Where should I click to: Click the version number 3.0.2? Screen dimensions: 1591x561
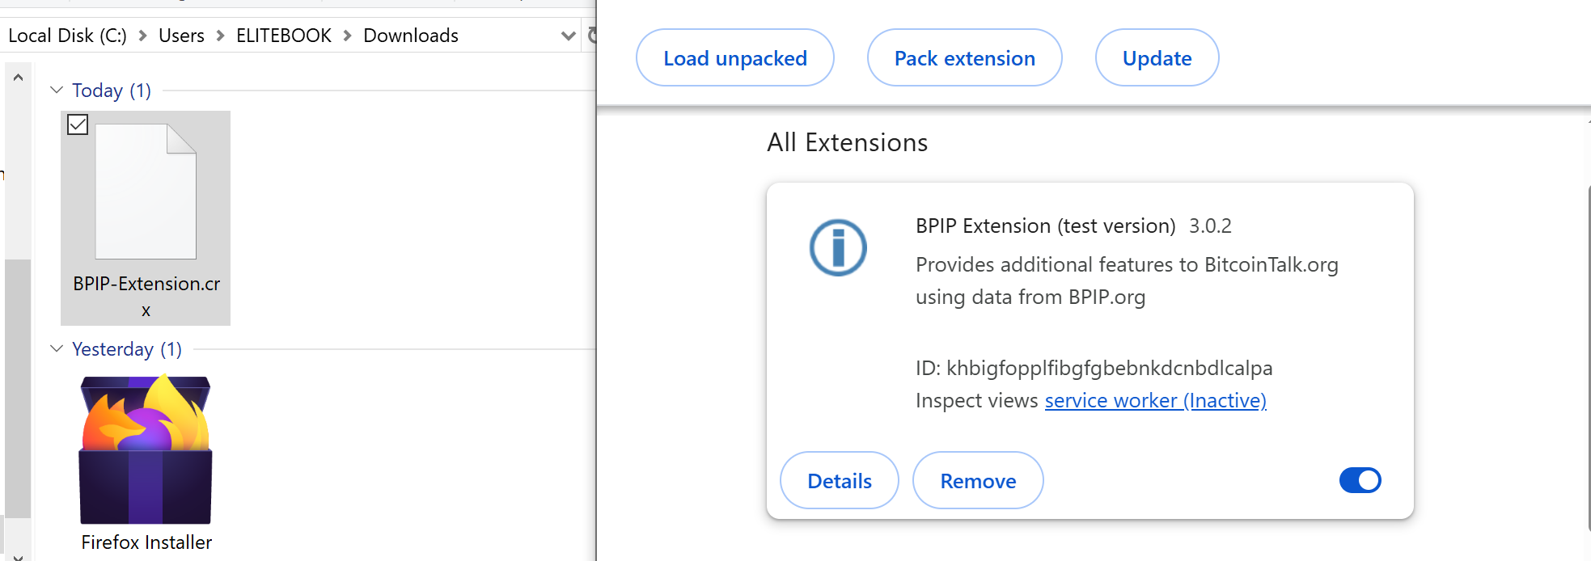1210,226
